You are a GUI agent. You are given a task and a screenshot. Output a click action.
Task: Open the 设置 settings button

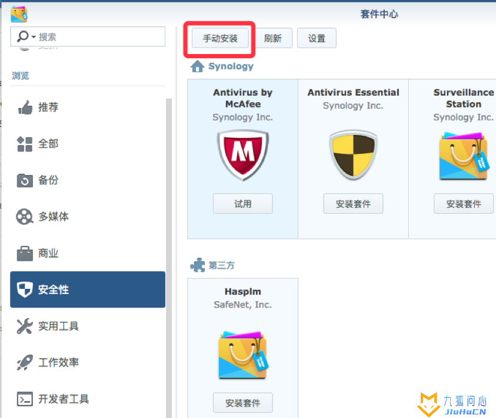click(317, 38)
